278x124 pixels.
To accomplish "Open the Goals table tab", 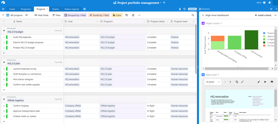I will click(x=12, y=9).
